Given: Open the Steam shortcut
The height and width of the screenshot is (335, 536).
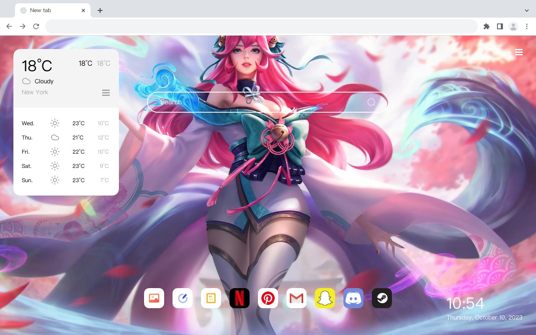Looking at the screenshot, I should coord(382,298).
